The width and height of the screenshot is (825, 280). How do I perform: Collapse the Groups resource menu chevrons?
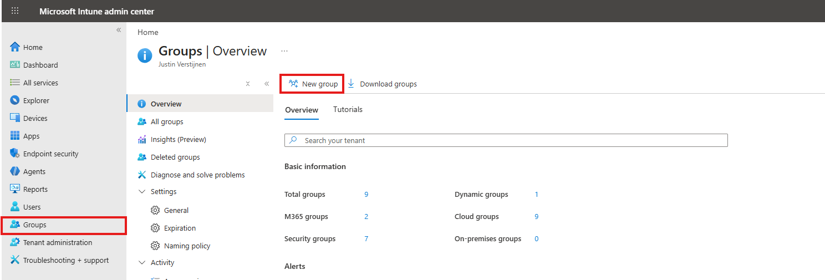tap(267, 84)
